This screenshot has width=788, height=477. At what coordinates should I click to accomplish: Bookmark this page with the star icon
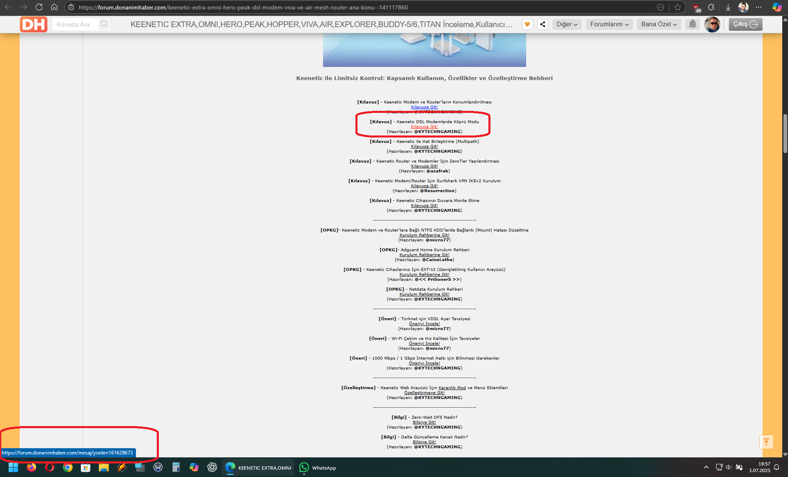pyautogui.click(x=678, y=7)
